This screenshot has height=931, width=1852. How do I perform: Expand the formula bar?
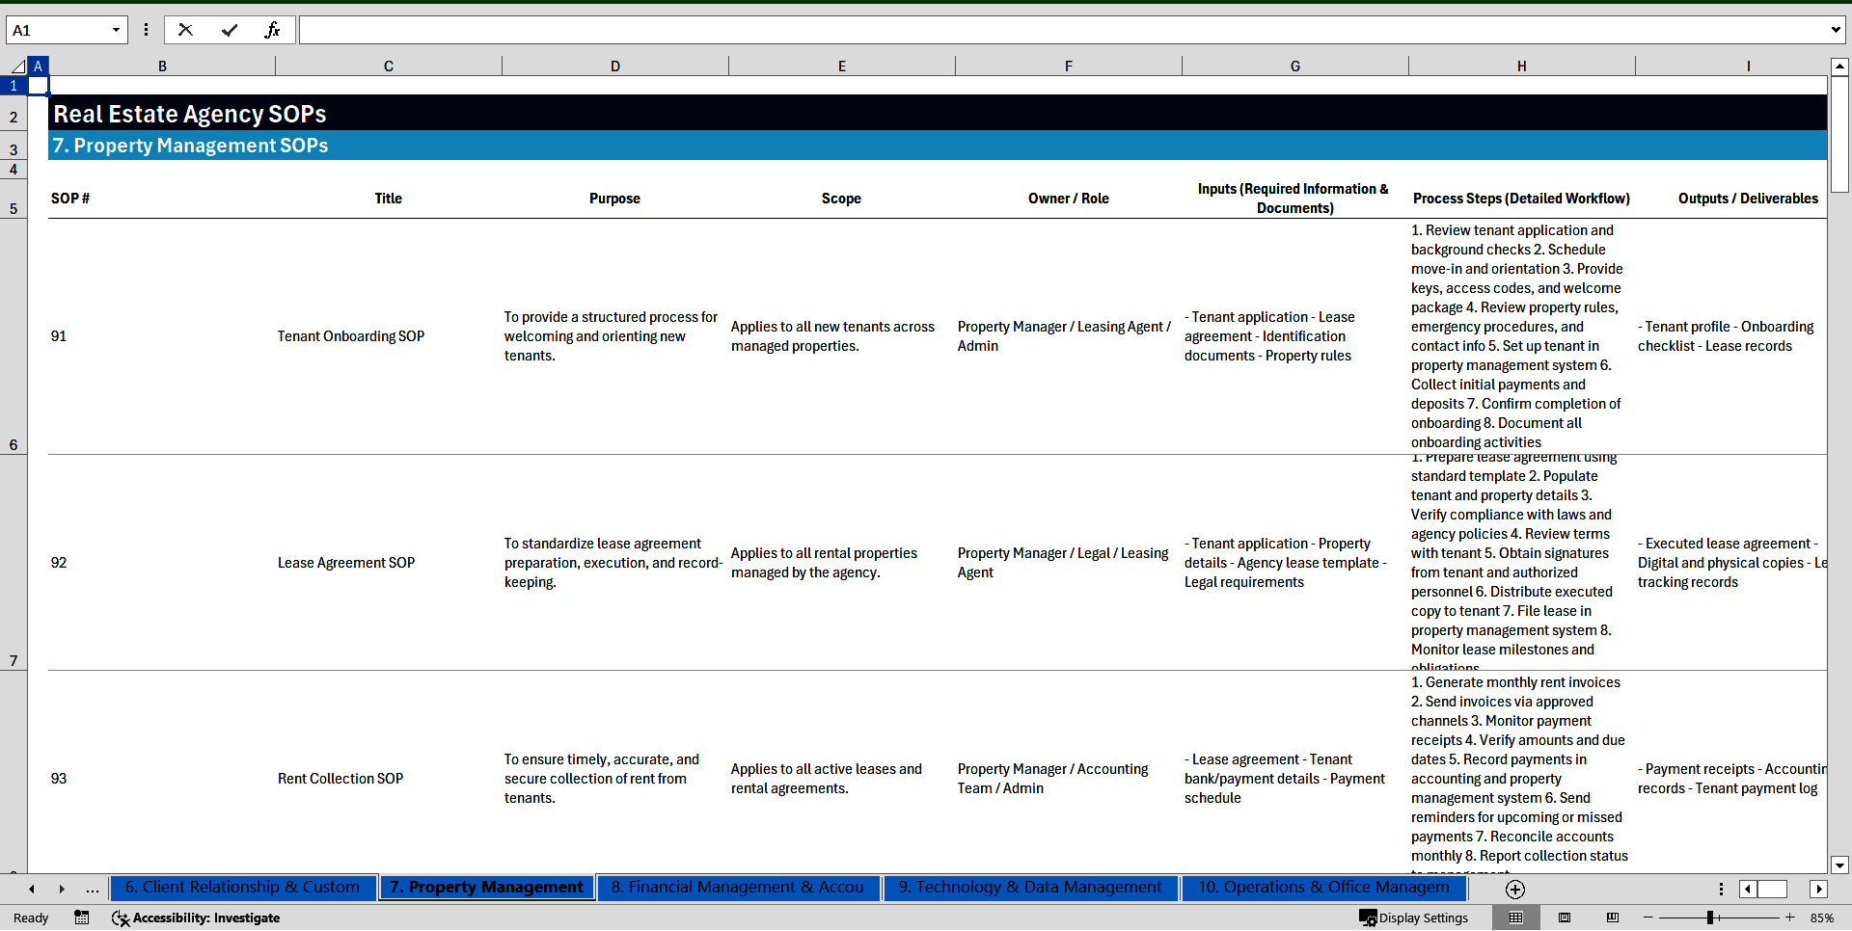1835,30
